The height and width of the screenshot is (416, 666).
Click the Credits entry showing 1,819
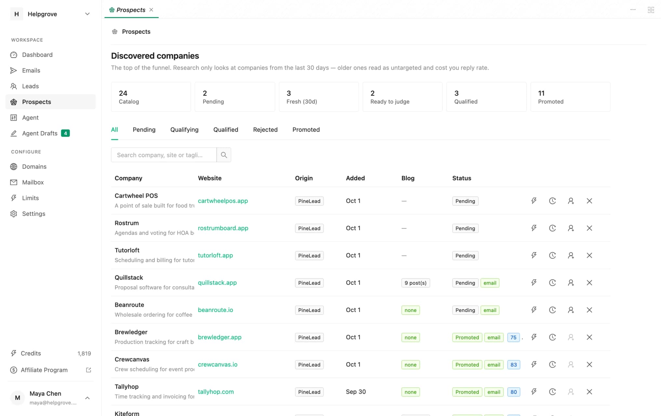click(x=50, y=353)
